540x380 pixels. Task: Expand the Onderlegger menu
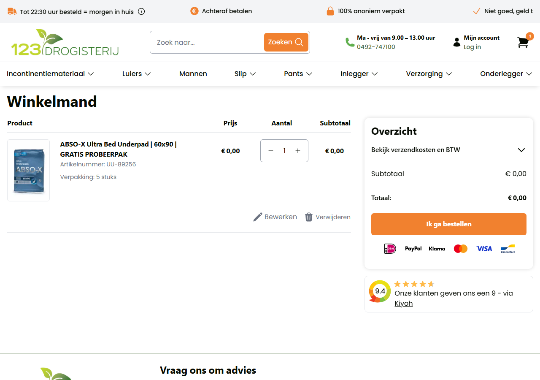click(506, 74)
